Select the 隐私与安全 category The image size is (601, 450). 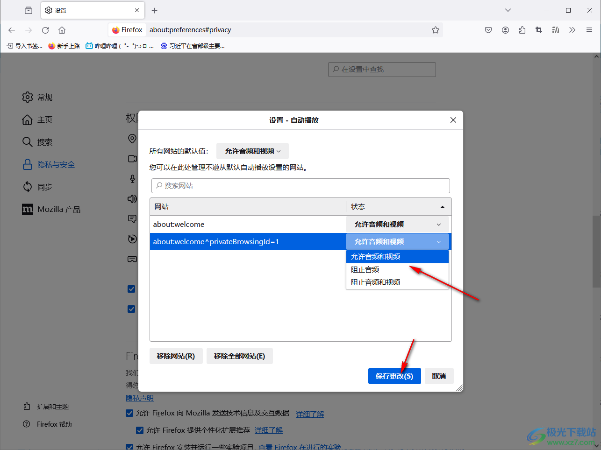(49, 164)
